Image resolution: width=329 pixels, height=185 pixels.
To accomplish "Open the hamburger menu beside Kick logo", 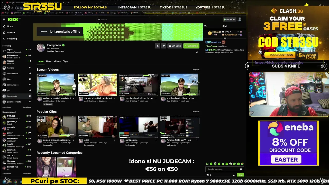I will pos(4,20).
